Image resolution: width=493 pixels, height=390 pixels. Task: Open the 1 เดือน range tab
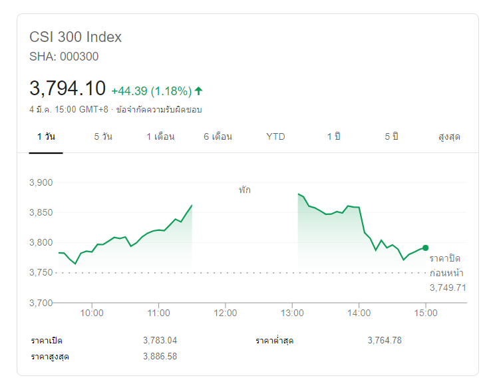pos(160,136)
